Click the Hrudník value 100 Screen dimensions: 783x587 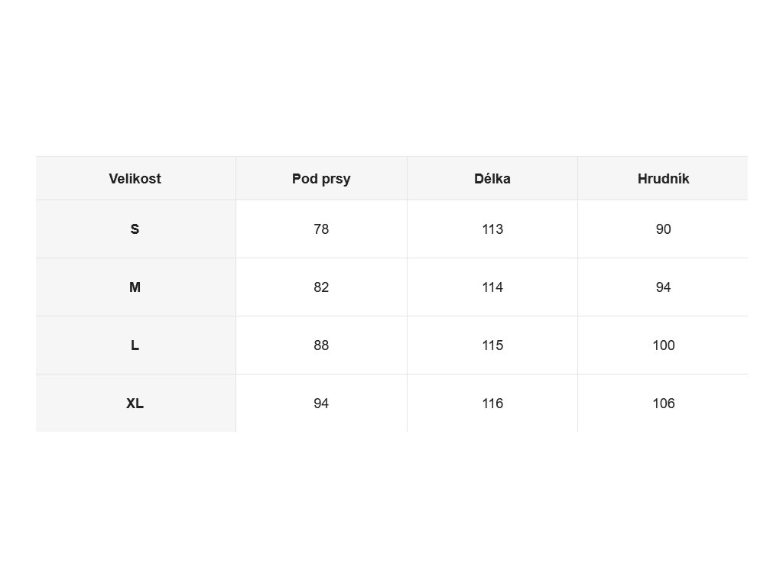663,345
